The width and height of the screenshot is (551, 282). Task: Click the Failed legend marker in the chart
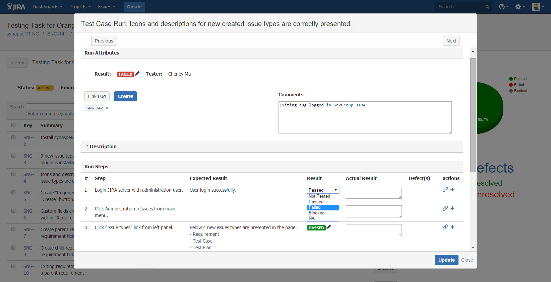point(511,85)
